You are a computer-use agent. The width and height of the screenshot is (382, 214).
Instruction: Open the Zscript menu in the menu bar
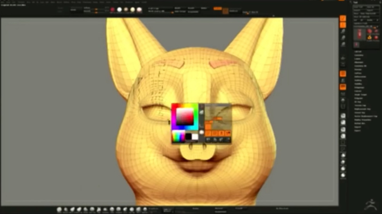tap(144, 2)
